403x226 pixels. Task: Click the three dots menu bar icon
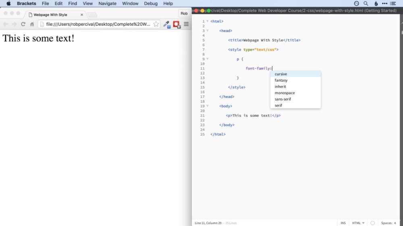pos(384,3)
